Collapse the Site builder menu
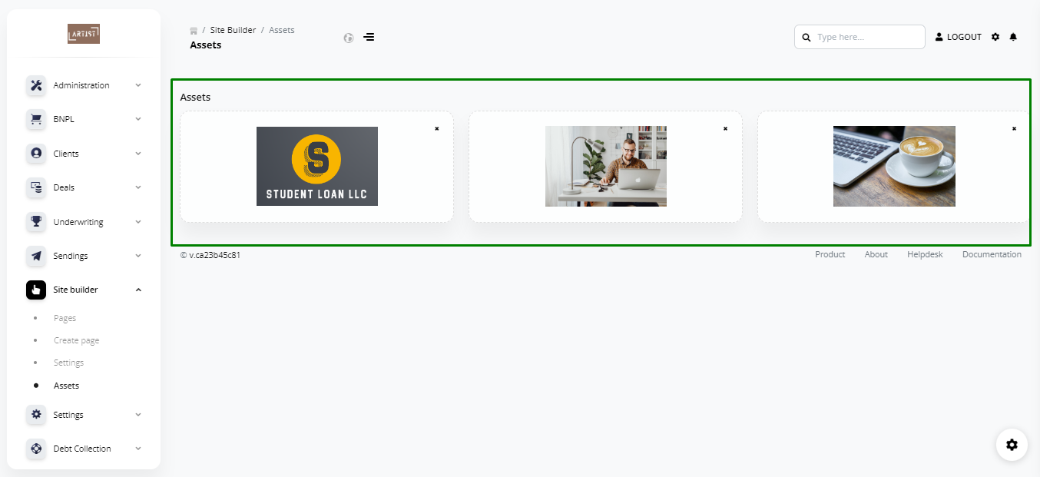Image resolution: width=1040 pixels, height=477 pixels. pos(138,290)
